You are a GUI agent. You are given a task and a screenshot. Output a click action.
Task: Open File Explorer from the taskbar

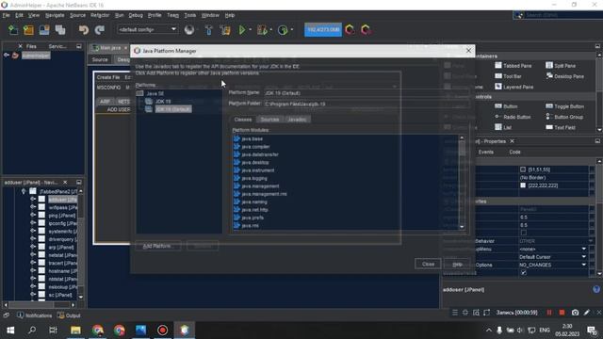pyautogui.click(x=75, y=331)
